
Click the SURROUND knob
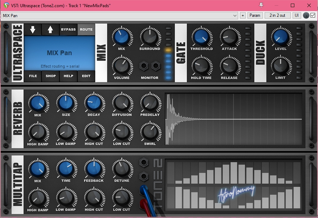pyautogui.click(x=150, y=37)
